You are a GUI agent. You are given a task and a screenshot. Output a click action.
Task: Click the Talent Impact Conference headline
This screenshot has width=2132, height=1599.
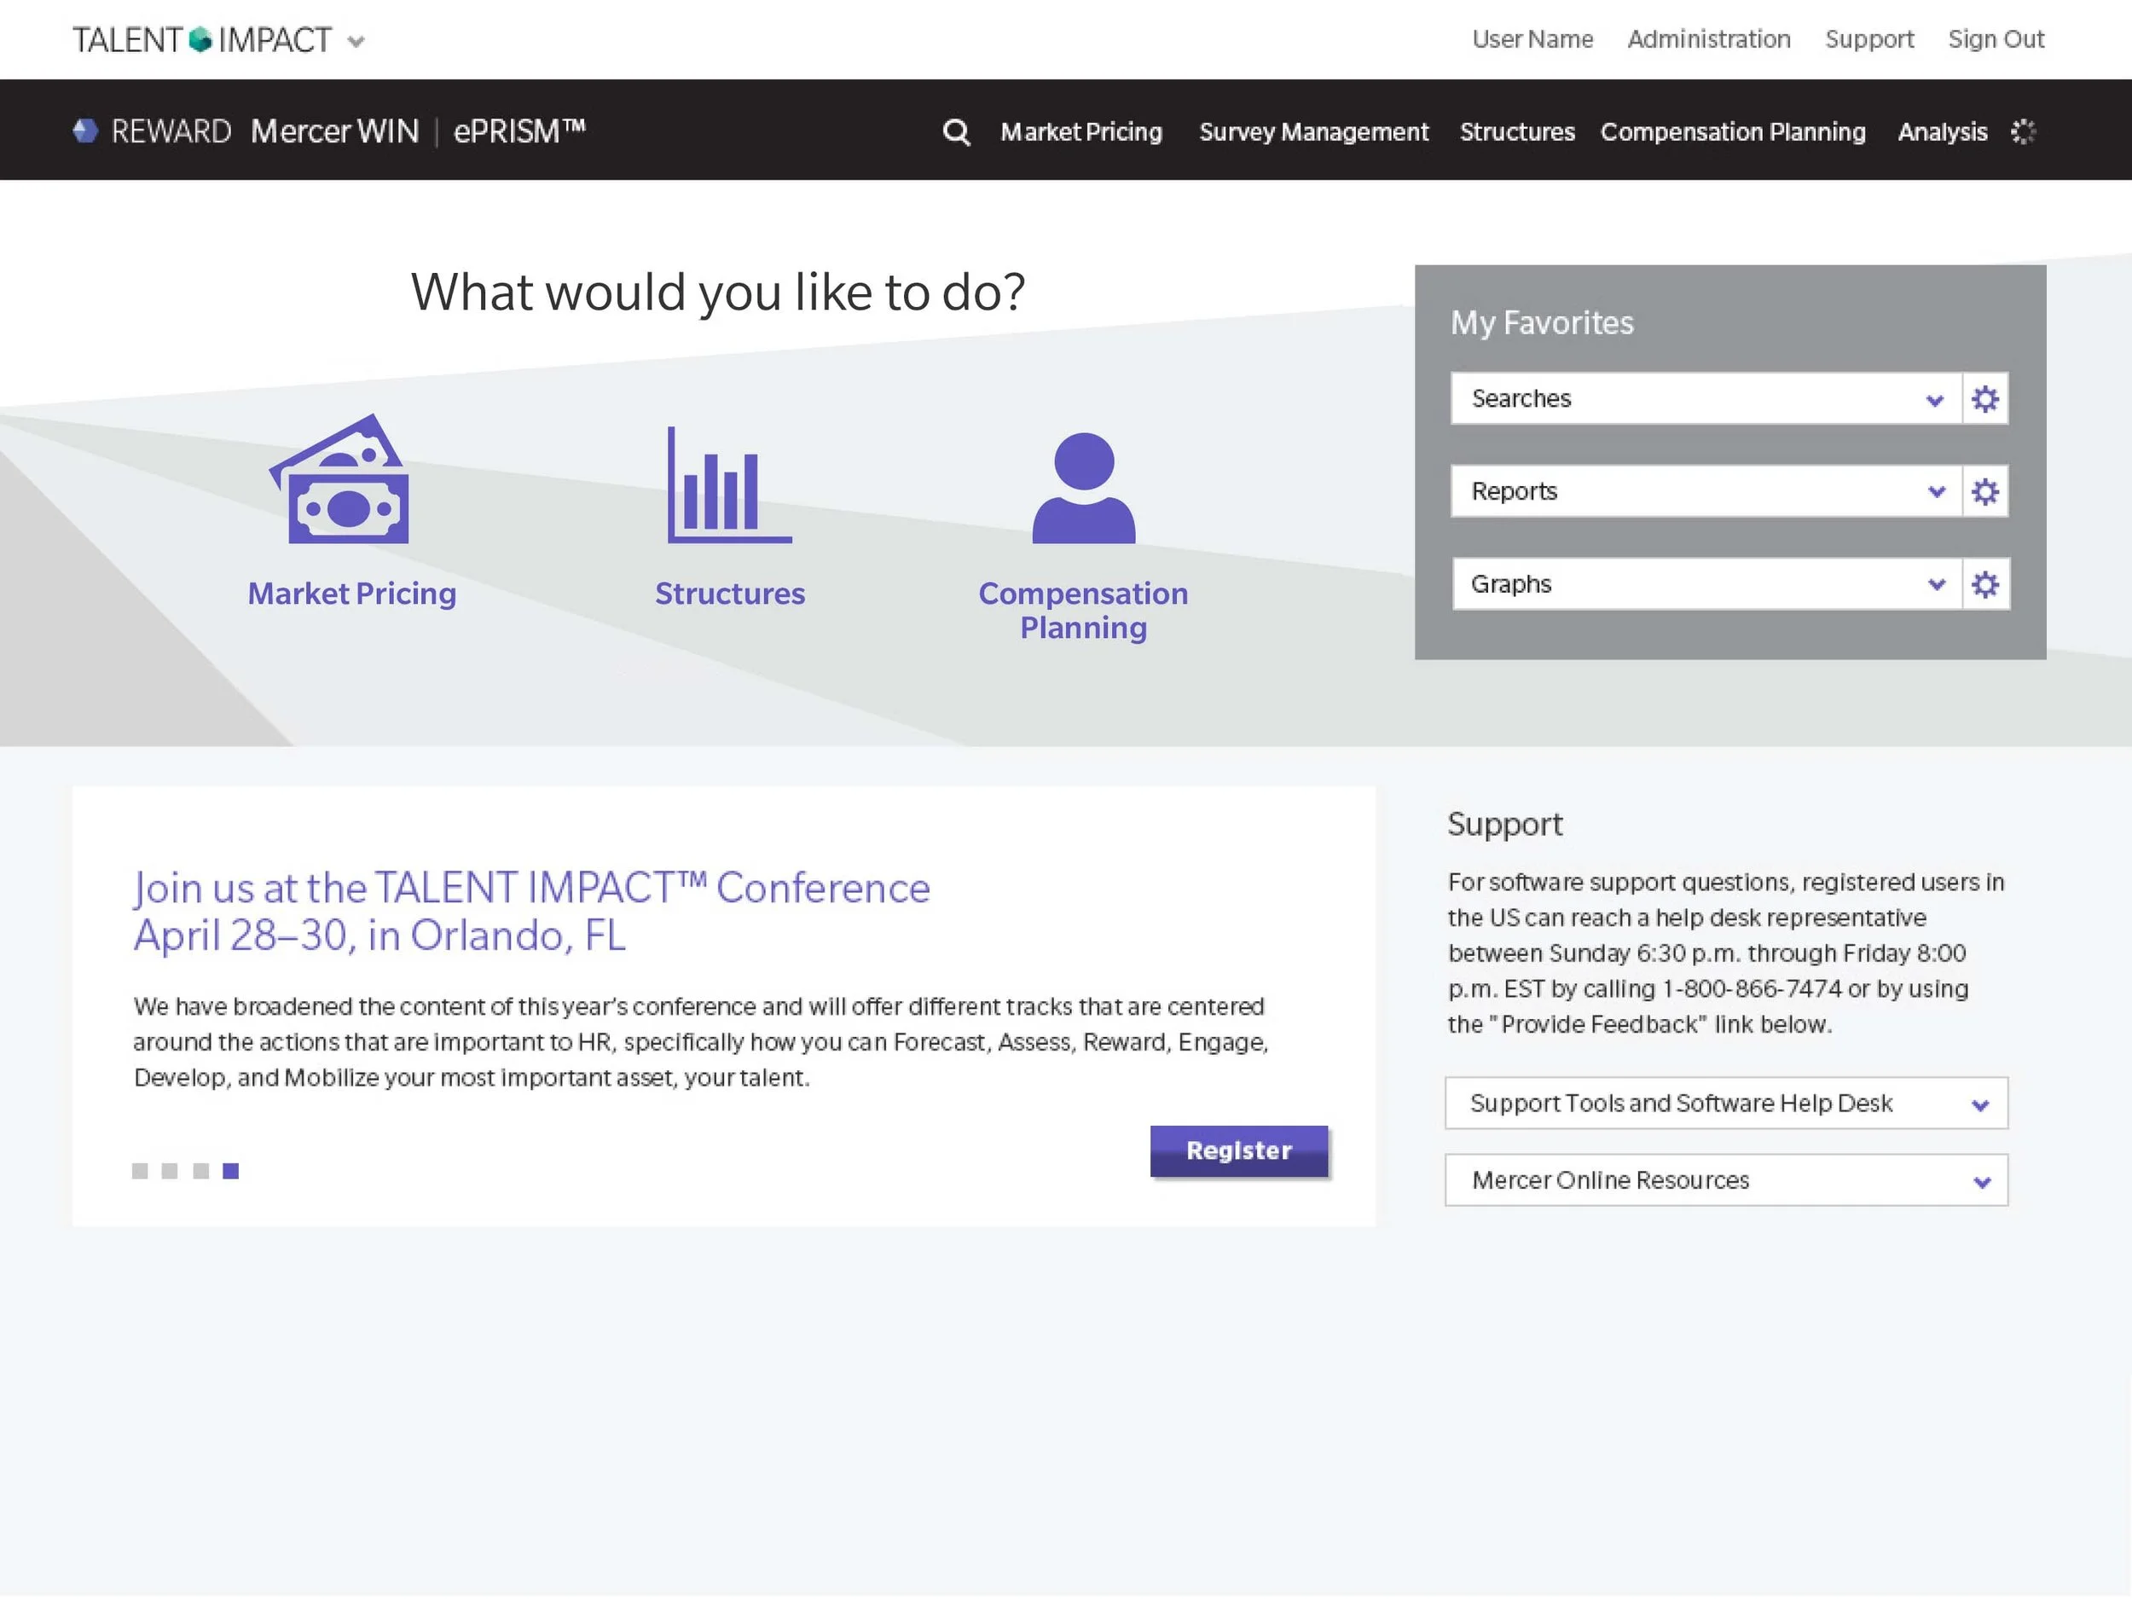(x=532, y=912)
